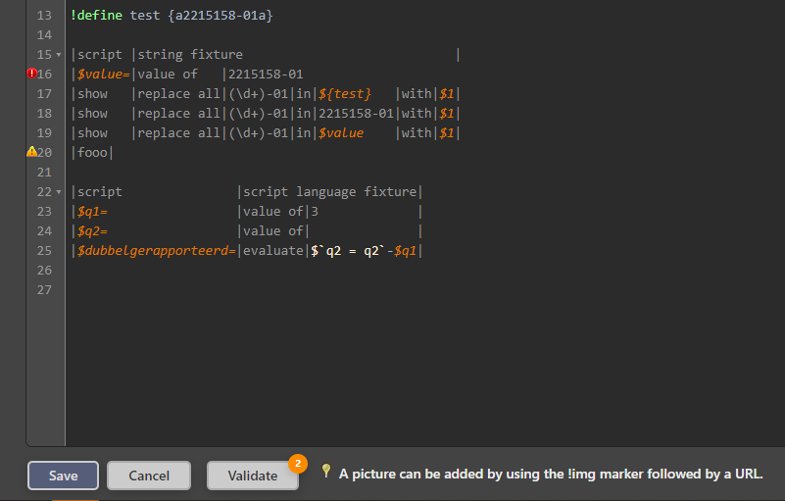Click the red error icon on line 16
This screenshot has width=785, height=501.
tap(32, 74)
